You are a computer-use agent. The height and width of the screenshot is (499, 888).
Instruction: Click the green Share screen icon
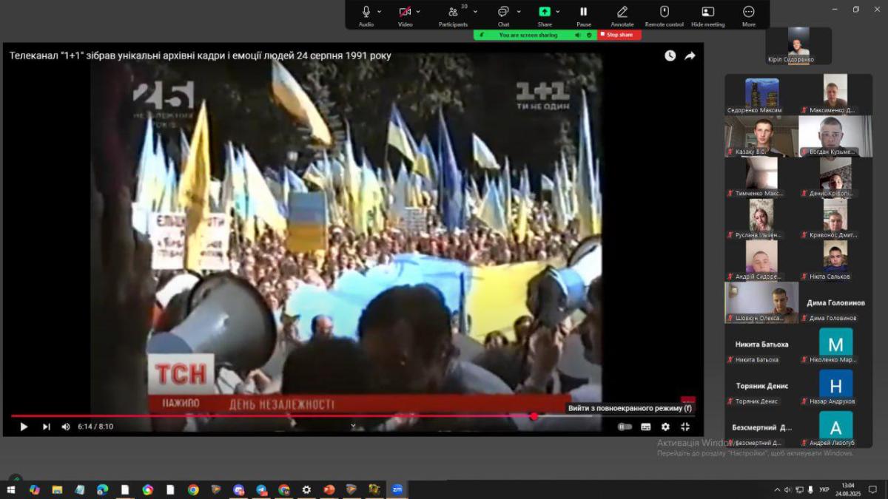pos(545,12)
